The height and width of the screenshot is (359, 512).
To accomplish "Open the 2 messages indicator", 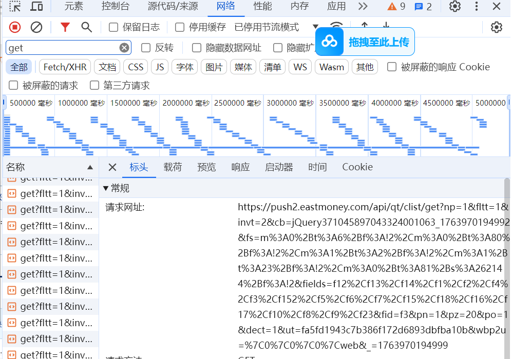I will pyautogui.click(x=423, y=7).
